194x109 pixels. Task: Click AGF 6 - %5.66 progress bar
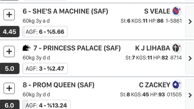coord(45,32)
